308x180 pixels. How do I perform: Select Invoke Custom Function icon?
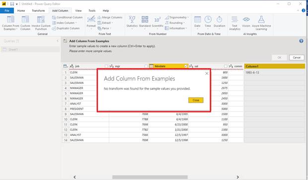tap(41, 23)
